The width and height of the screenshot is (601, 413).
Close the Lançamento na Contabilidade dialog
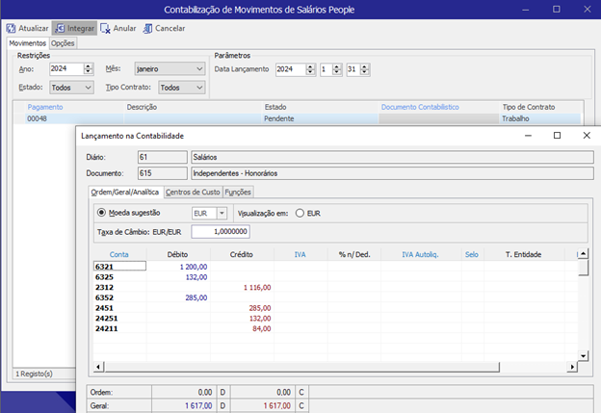[x=586, y=136]
